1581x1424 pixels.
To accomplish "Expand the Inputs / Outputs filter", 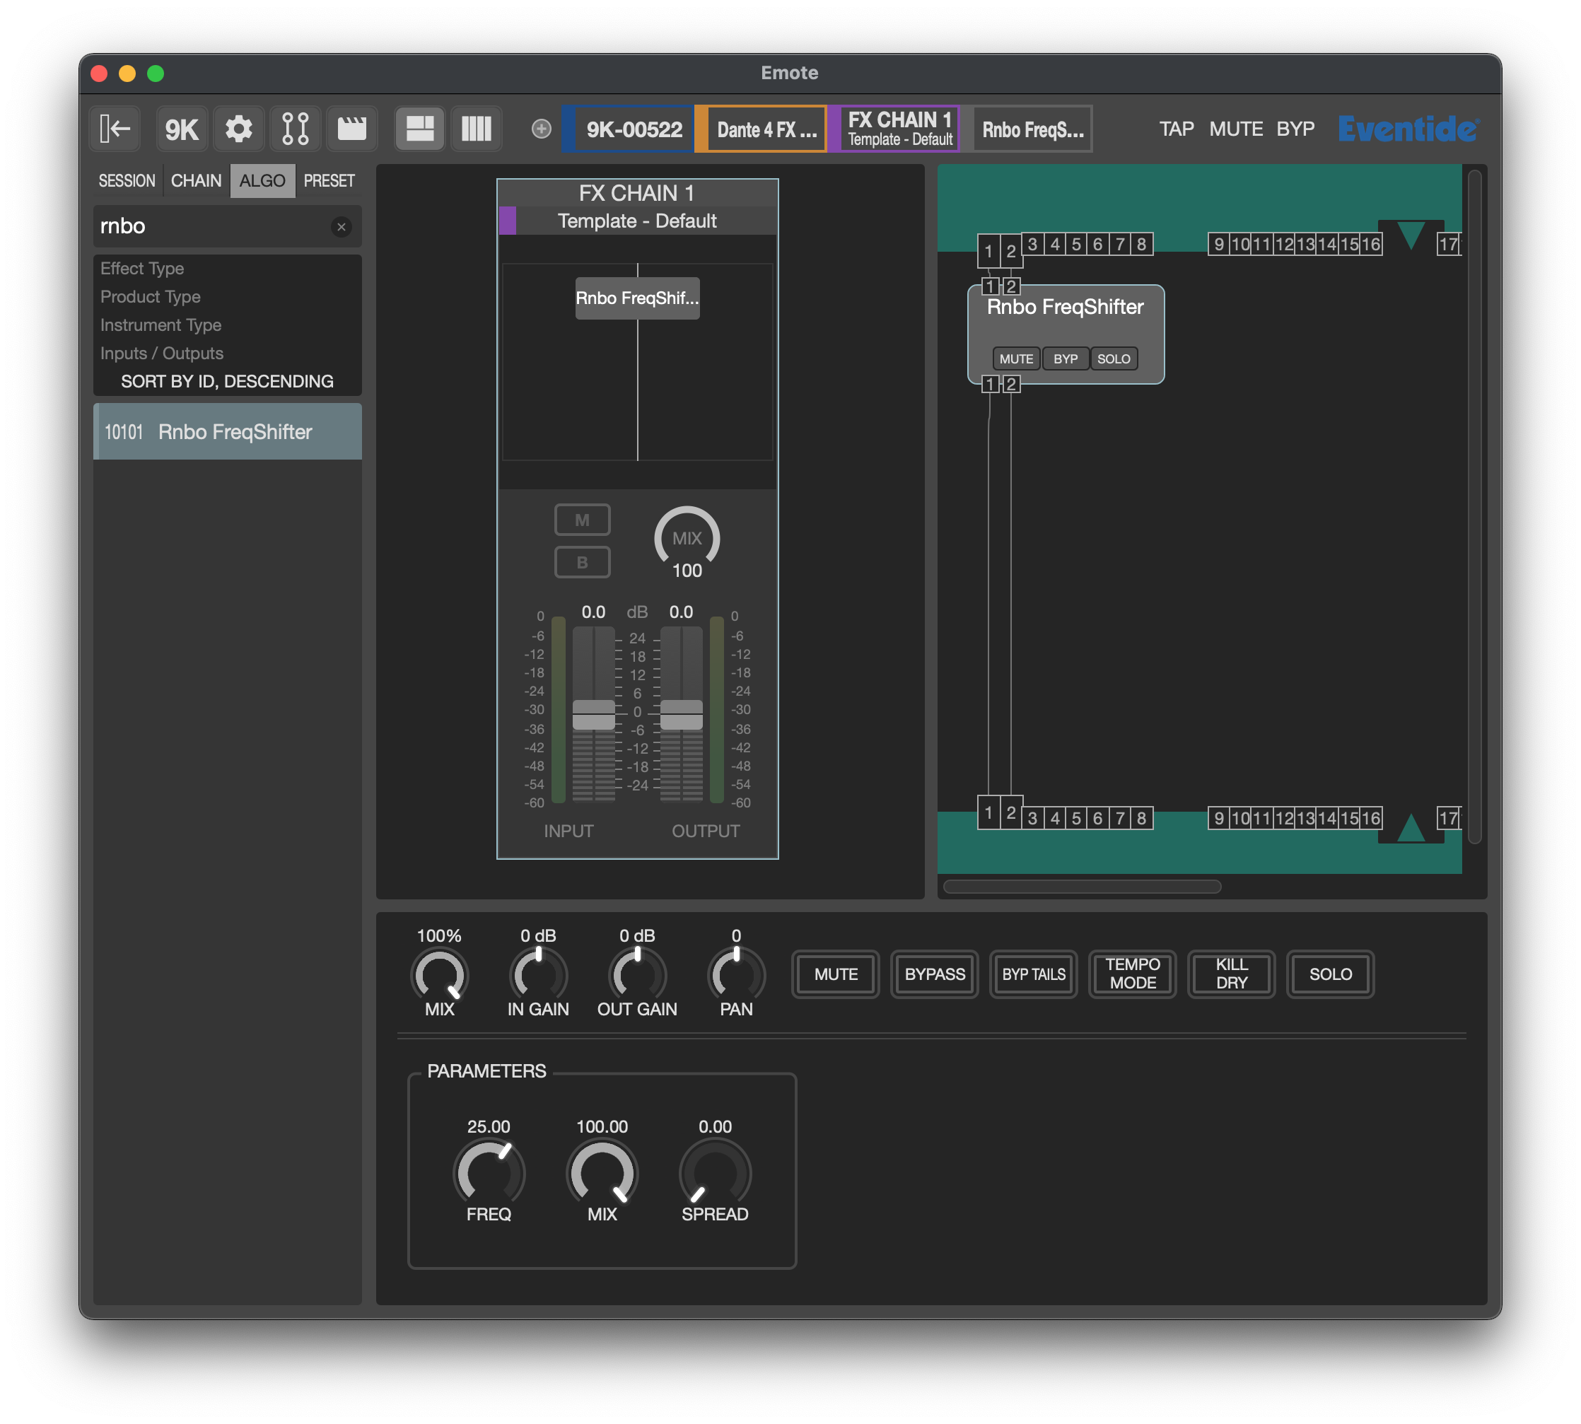I will click(x=227, y=353).
